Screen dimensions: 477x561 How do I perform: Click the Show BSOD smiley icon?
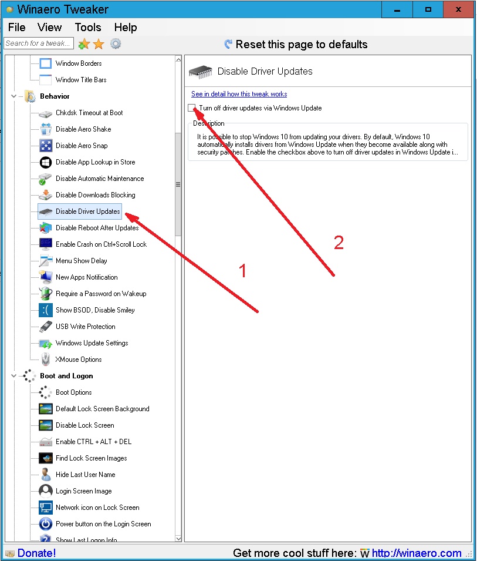click(x=45, y=310)
